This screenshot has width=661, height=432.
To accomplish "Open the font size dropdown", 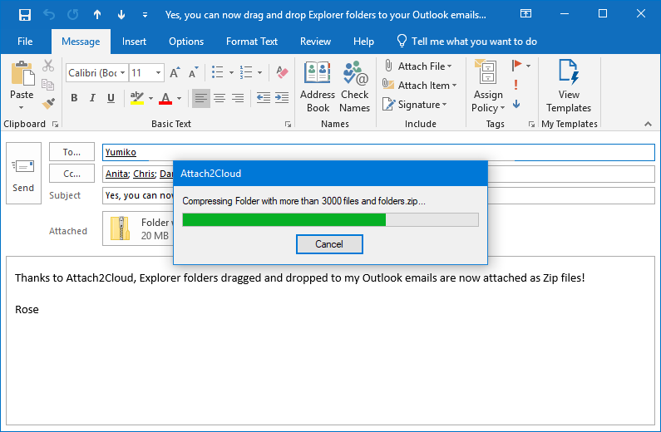I will click(x=159, y=72).
